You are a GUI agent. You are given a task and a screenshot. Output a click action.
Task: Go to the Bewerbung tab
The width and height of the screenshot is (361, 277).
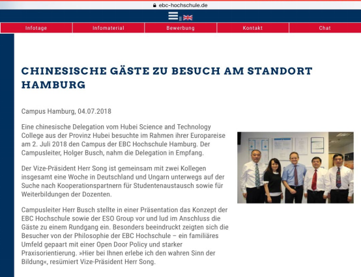[180, 28]
